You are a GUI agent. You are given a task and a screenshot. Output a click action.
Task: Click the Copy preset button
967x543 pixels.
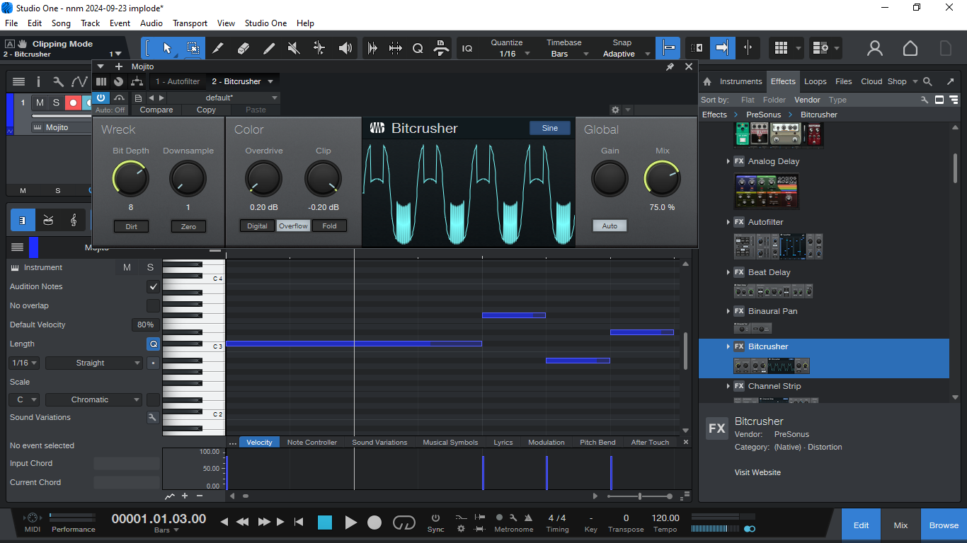(206, 110)
